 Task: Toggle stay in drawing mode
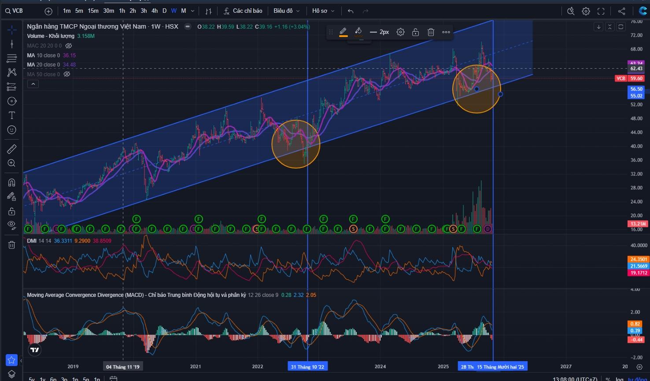pyautogui.click(x=12, y=197)
